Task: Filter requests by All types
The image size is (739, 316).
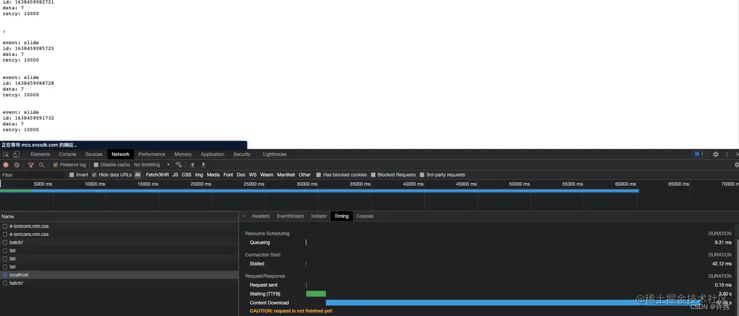Action: tap(138, 175)
